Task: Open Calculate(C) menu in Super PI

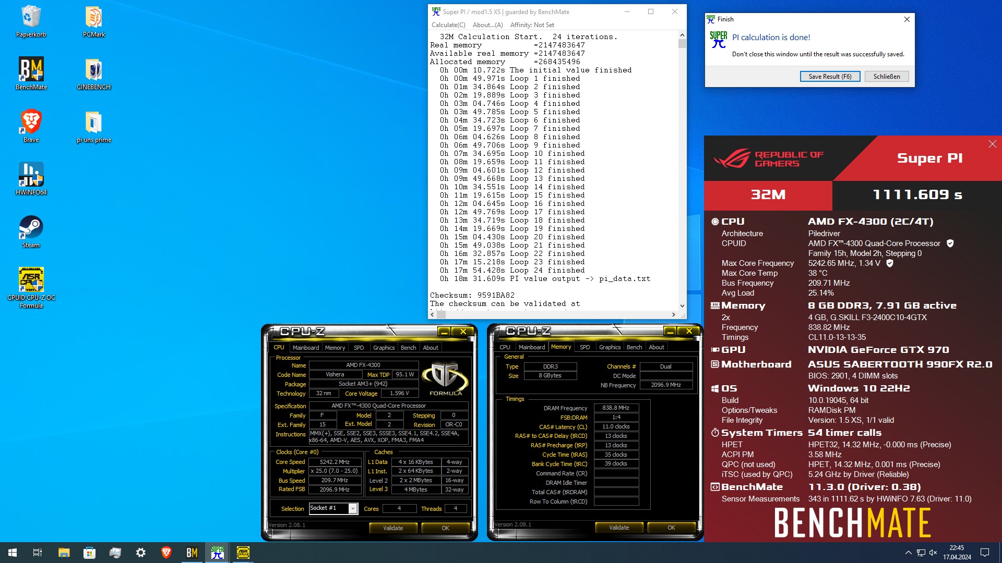Action: point(448,25)
